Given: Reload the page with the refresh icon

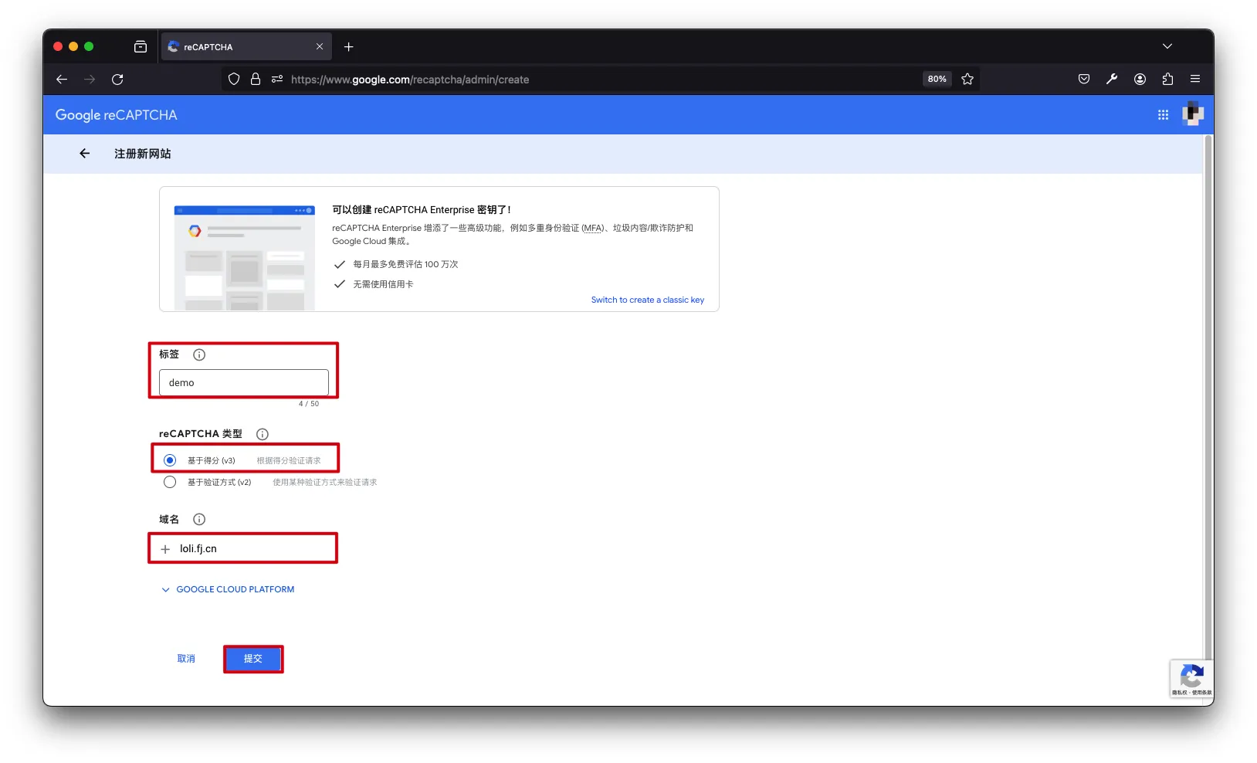Looking at the screenshot, I should tap(117, 80).
